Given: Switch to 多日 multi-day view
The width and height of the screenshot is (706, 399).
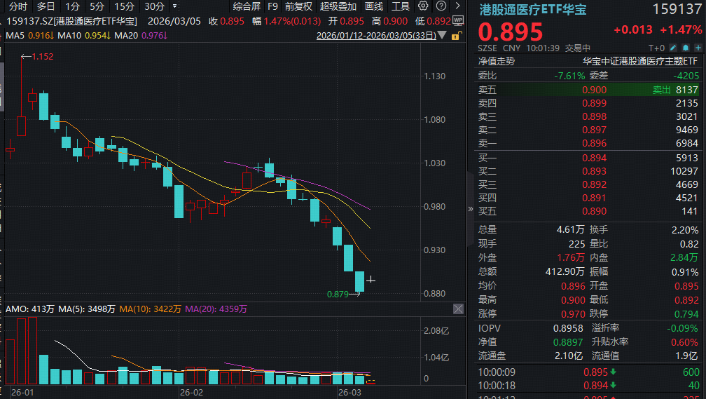Looking at the screenshot, I should tap(46, 7).
